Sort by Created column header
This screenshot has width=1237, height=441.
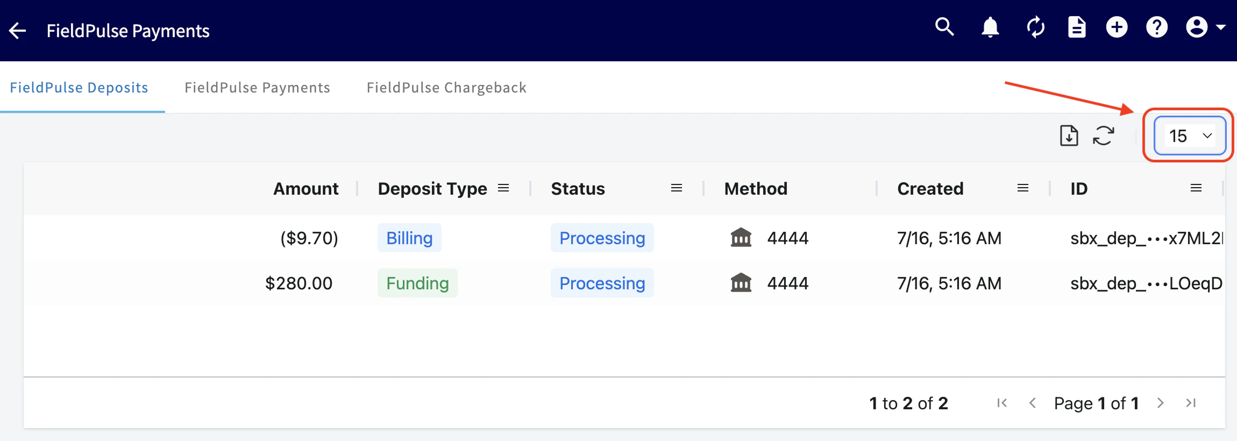coord(930,189)
